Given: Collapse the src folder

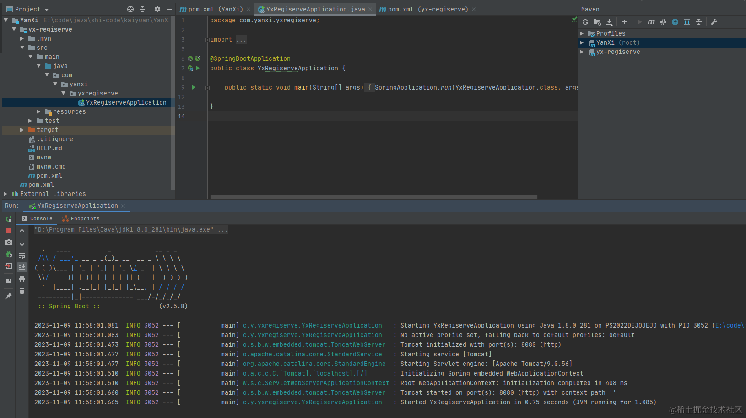Looking at the screenshot, I should coord(22,48).
